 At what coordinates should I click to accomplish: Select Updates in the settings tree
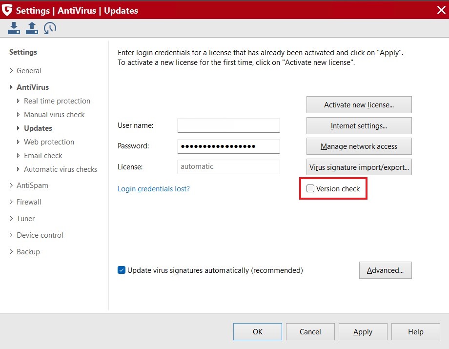tap(38, 128)
